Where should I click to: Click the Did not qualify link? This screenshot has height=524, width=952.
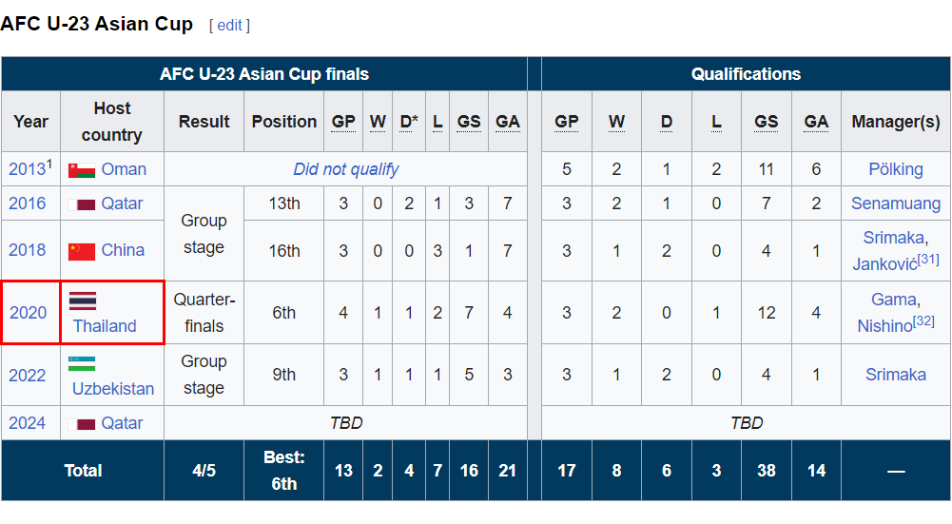coord(345,168)
